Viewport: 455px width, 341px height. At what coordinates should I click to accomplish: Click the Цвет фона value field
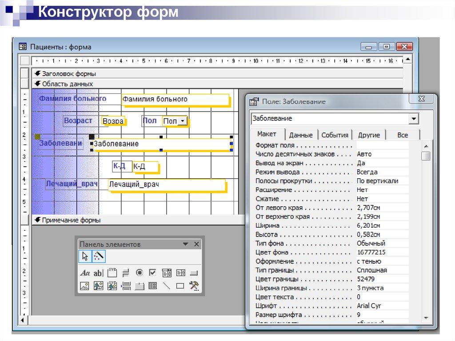[x=382, y=252]
